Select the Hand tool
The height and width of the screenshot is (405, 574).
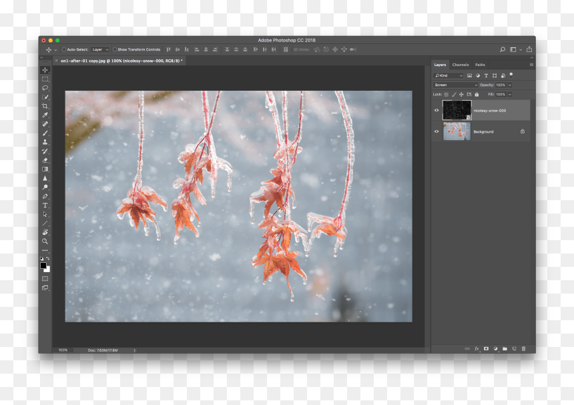45,232
